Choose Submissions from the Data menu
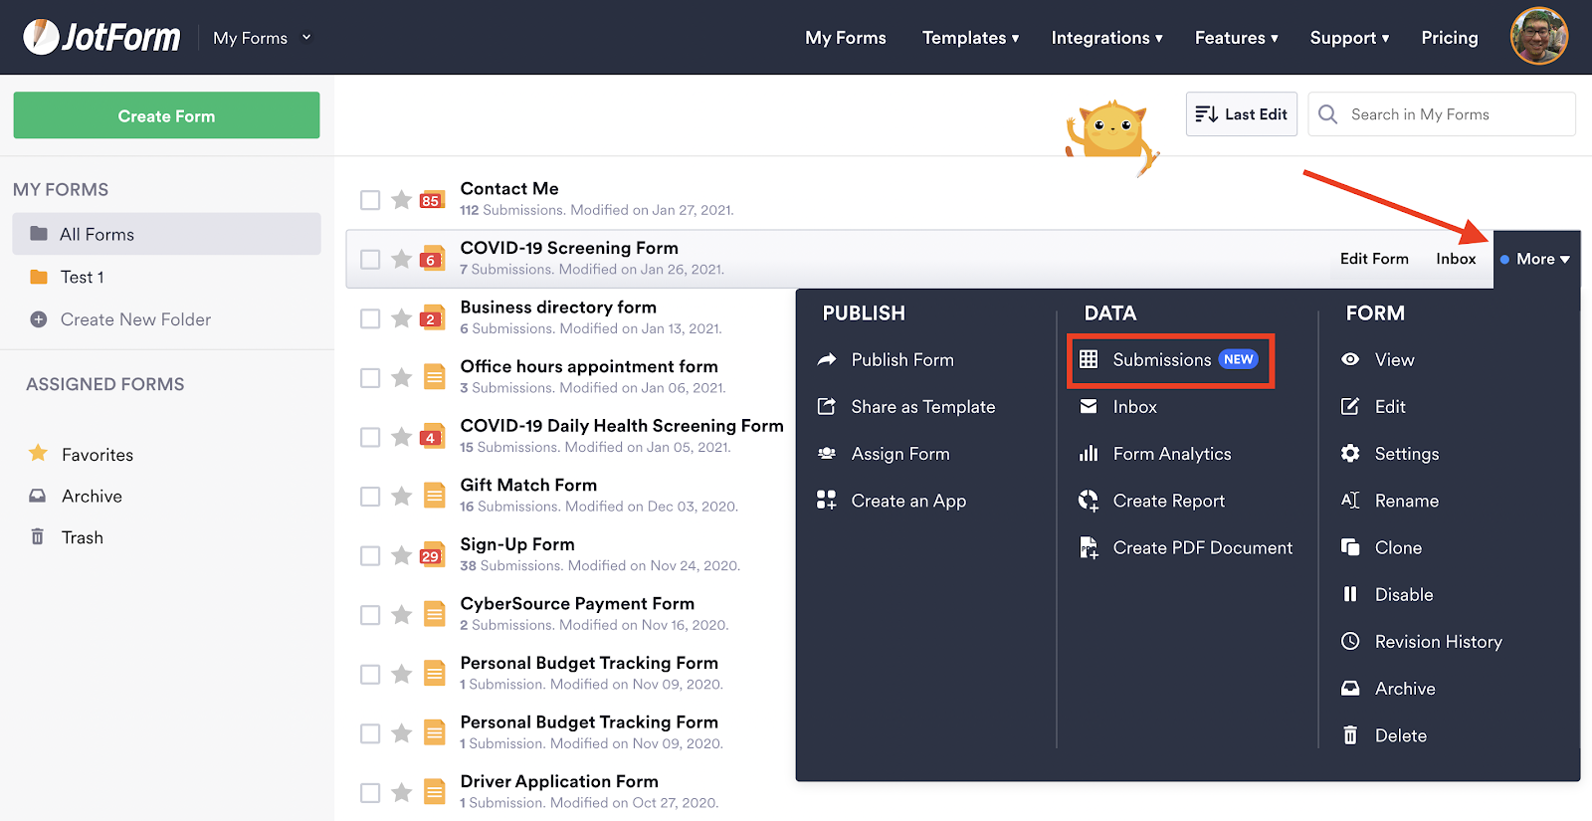Viewport: 1592px width, 821px height. [1161, 360]
